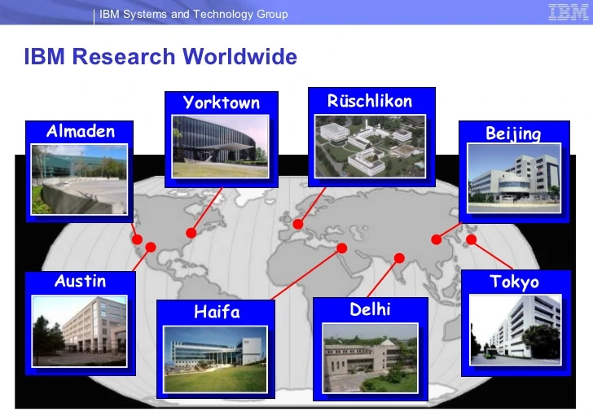Click the Haifa label text

(217, 312)
